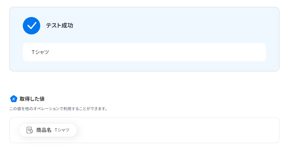
Task: Select the テスト成功 heading text
Action: pyautogui.click(x=59, y=26)
